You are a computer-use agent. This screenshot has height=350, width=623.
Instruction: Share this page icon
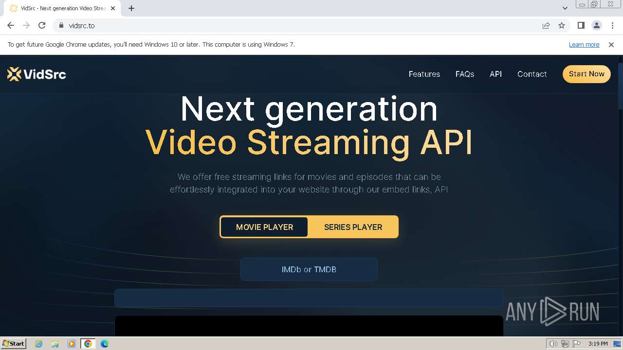546,25
